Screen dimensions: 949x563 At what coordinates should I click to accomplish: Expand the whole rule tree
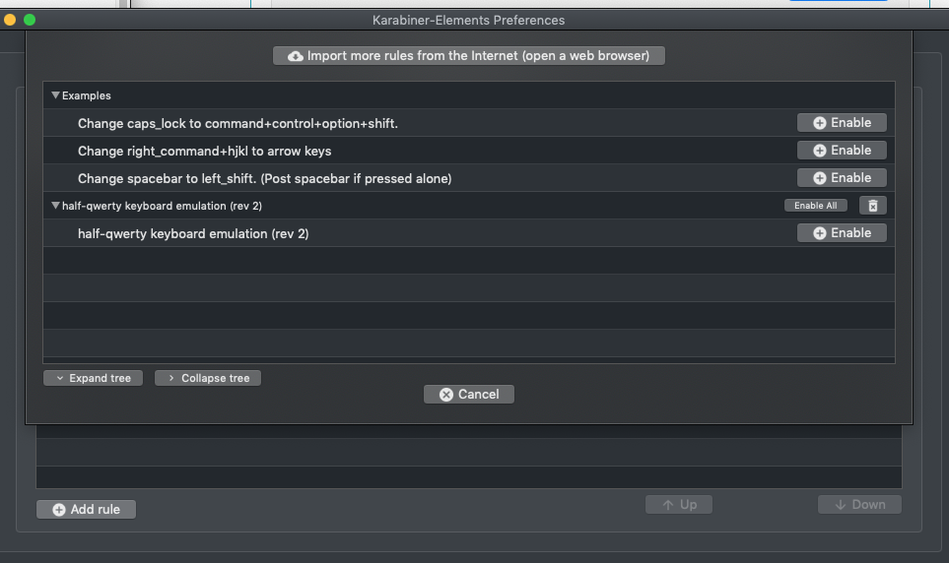94,378
